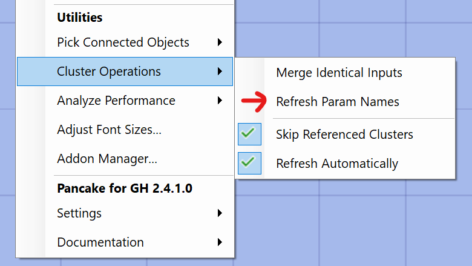Open the Settings menu entry

(79, 213)
